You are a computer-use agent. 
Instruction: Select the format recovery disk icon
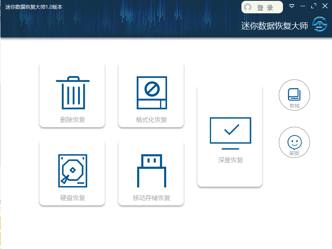click(152, 93)
